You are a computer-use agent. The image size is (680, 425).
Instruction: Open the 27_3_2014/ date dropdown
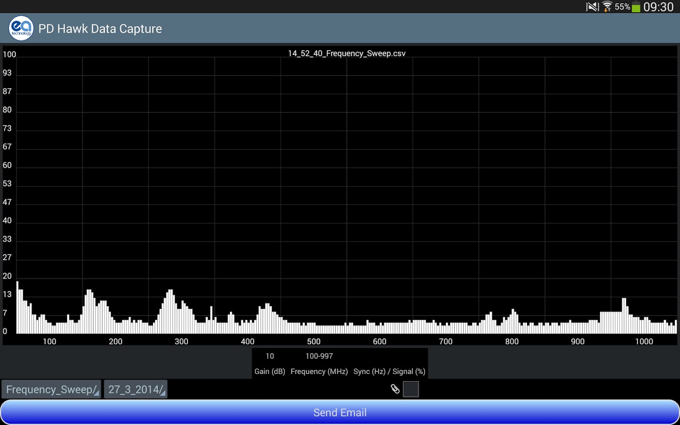pyautogui.click(x=136, y=390)
